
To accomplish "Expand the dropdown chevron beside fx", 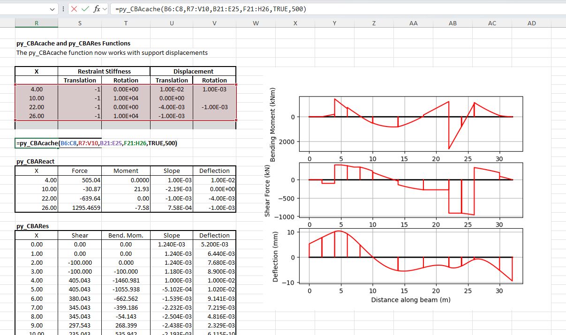I will click(105, 9).
